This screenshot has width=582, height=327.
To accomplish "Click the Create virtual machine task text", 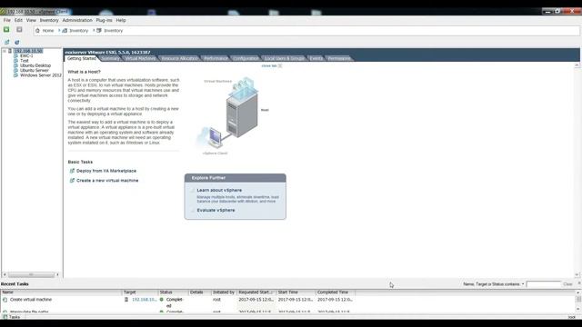I will click(x=31, y=300).
